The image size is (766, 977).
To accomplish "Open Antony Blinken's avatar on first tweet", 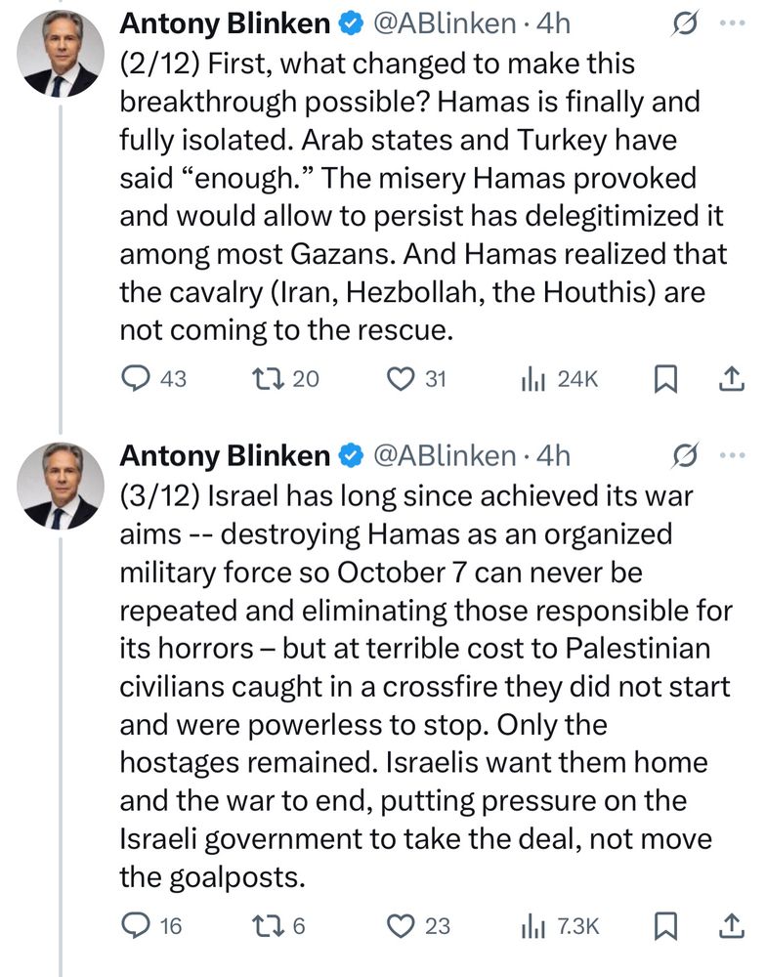I will [61, 57].
